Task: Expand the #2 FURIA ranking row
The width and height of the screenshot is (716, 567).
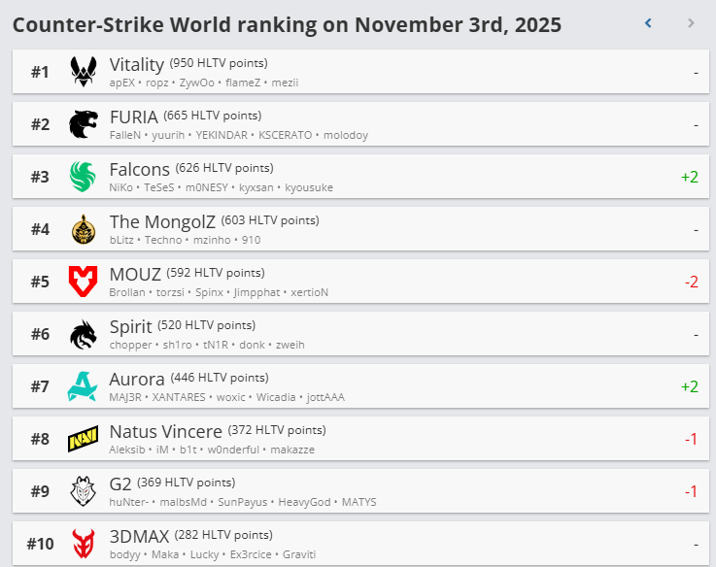Action: pyautogui.click(x=389, y=124)
